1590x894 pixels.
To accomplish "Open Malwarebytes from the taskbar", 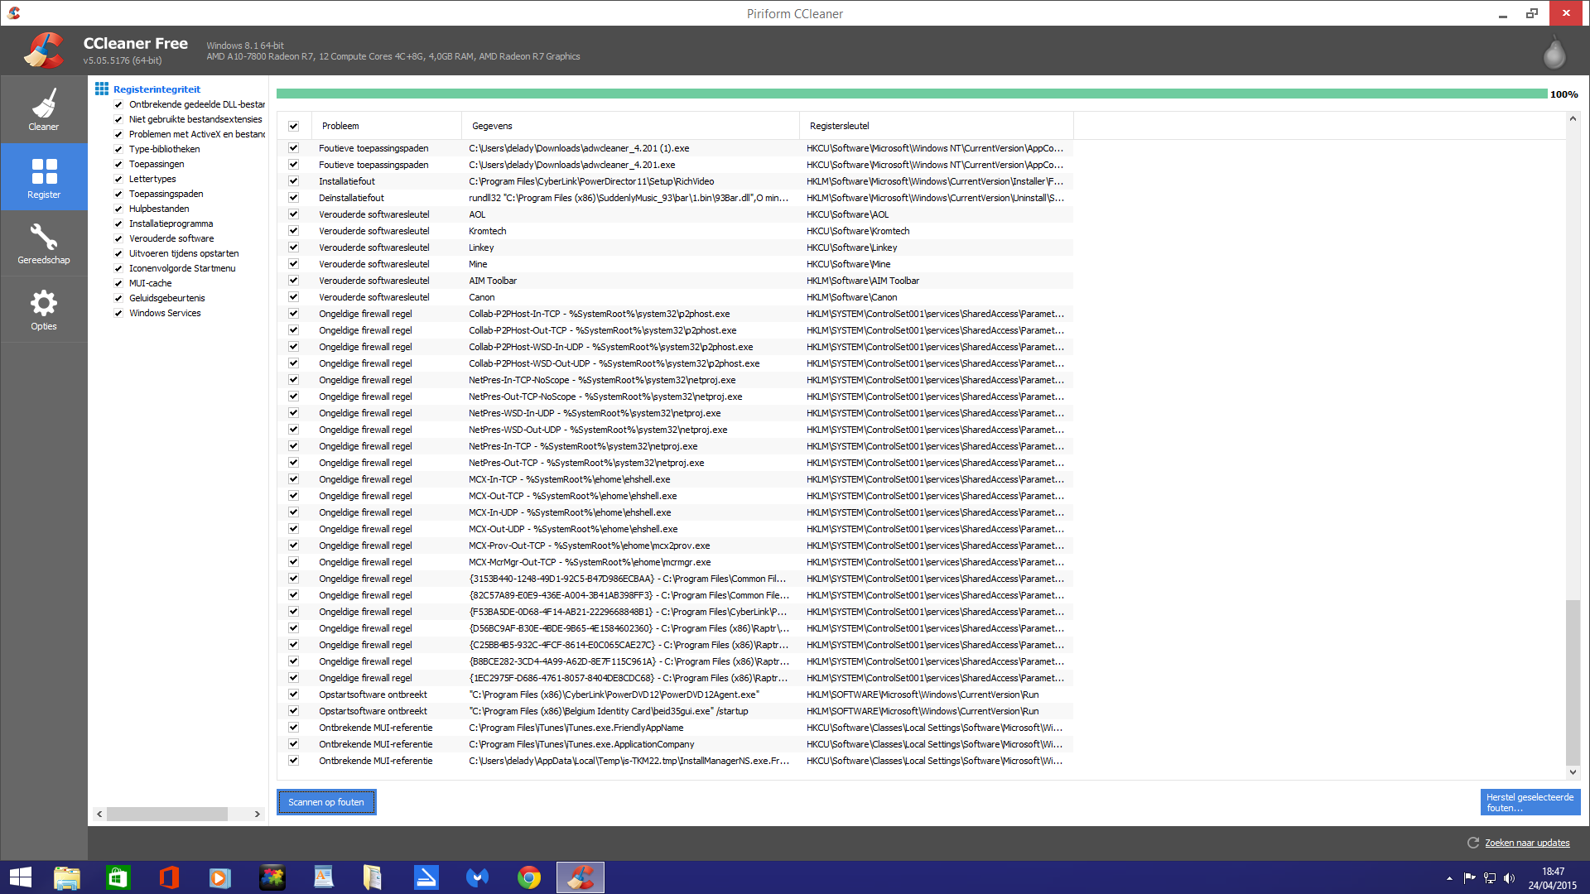I will click(477, 877).
